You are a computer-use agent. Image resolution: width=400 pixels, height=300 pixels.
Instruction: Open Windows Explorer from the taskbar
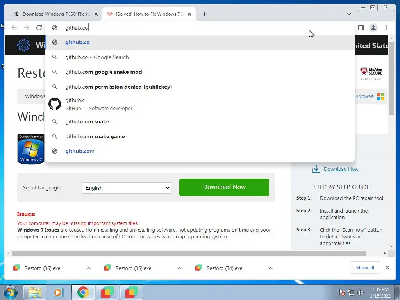click(35, 292)
